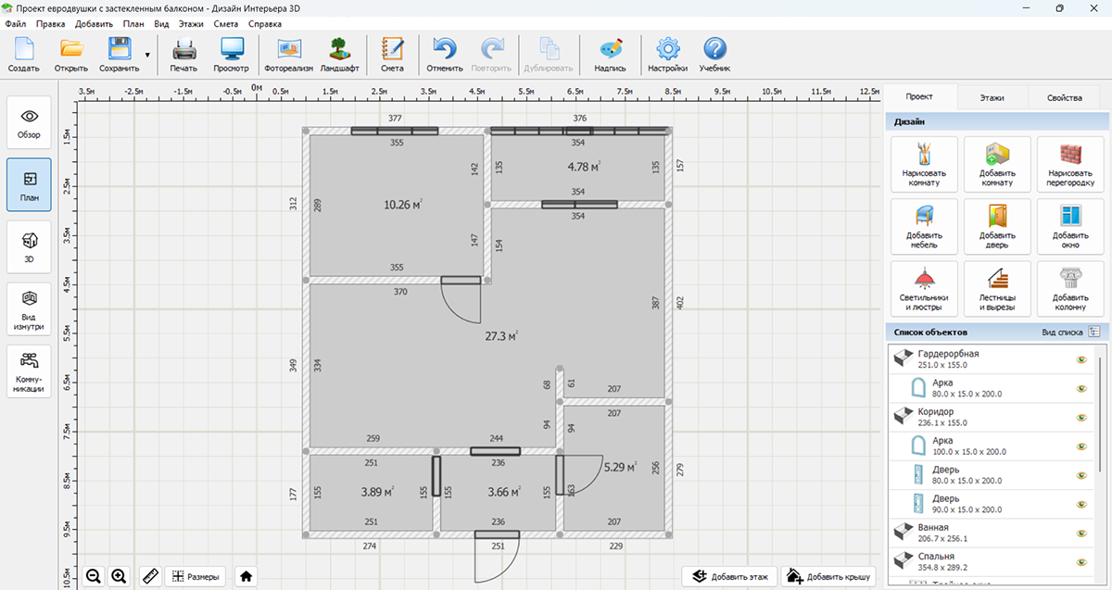Expand the Вид списка view options

pos(1094,332)
